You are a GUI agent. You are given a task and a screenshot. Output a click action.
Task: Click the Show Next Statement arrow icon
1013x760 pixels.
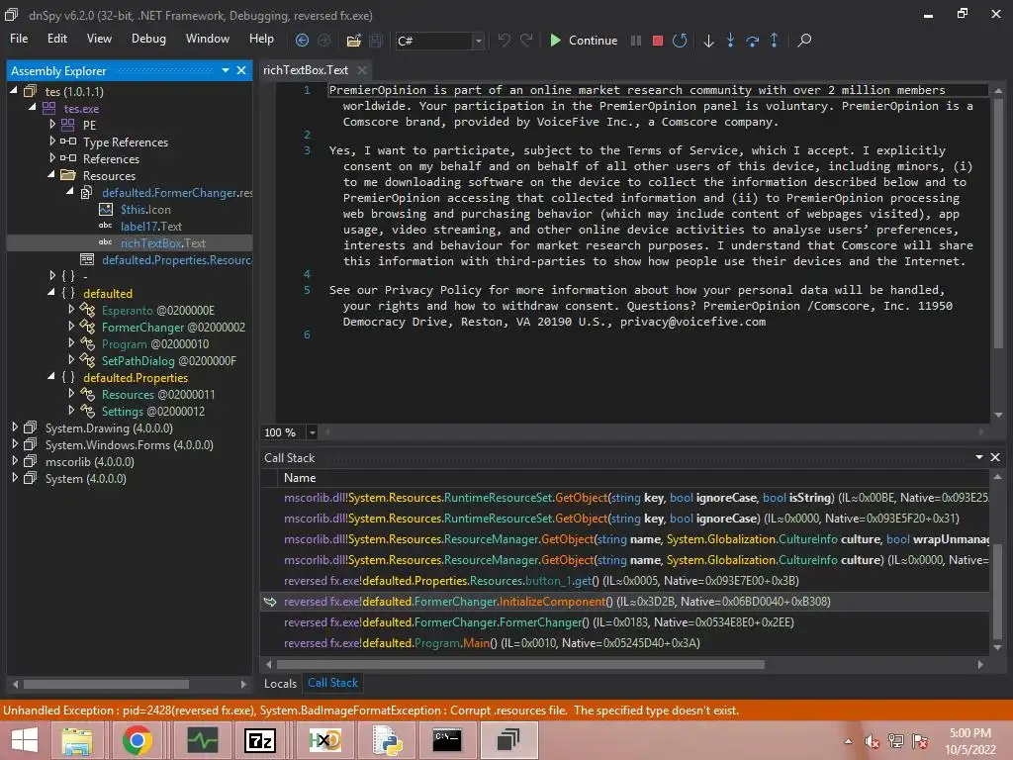(708, 40)
